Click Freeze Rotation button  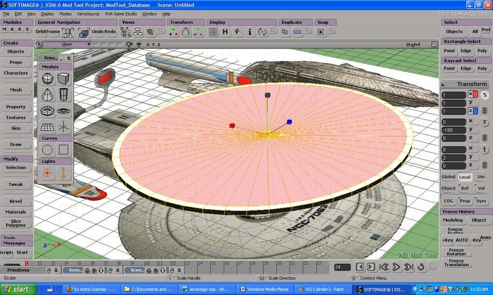click(x=456, y=252)
